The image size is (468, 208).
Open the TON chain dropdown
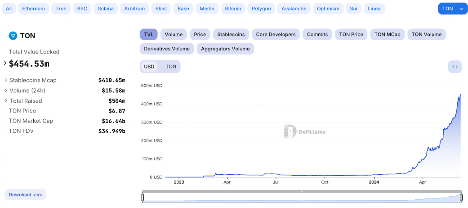pyautogui.click(x=452, y=9)
